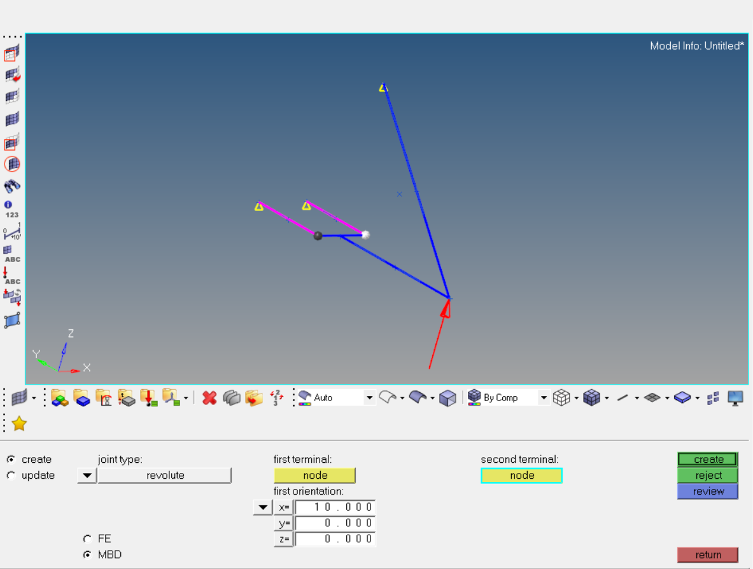Select the MBD option
Viewport: 753px width, 569px height.
pyautogui.click(x=87, y=554)
